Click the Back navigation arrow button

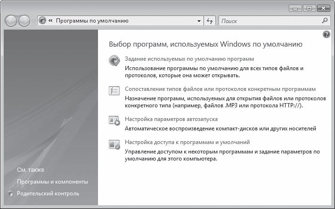[x=11, y=21]
